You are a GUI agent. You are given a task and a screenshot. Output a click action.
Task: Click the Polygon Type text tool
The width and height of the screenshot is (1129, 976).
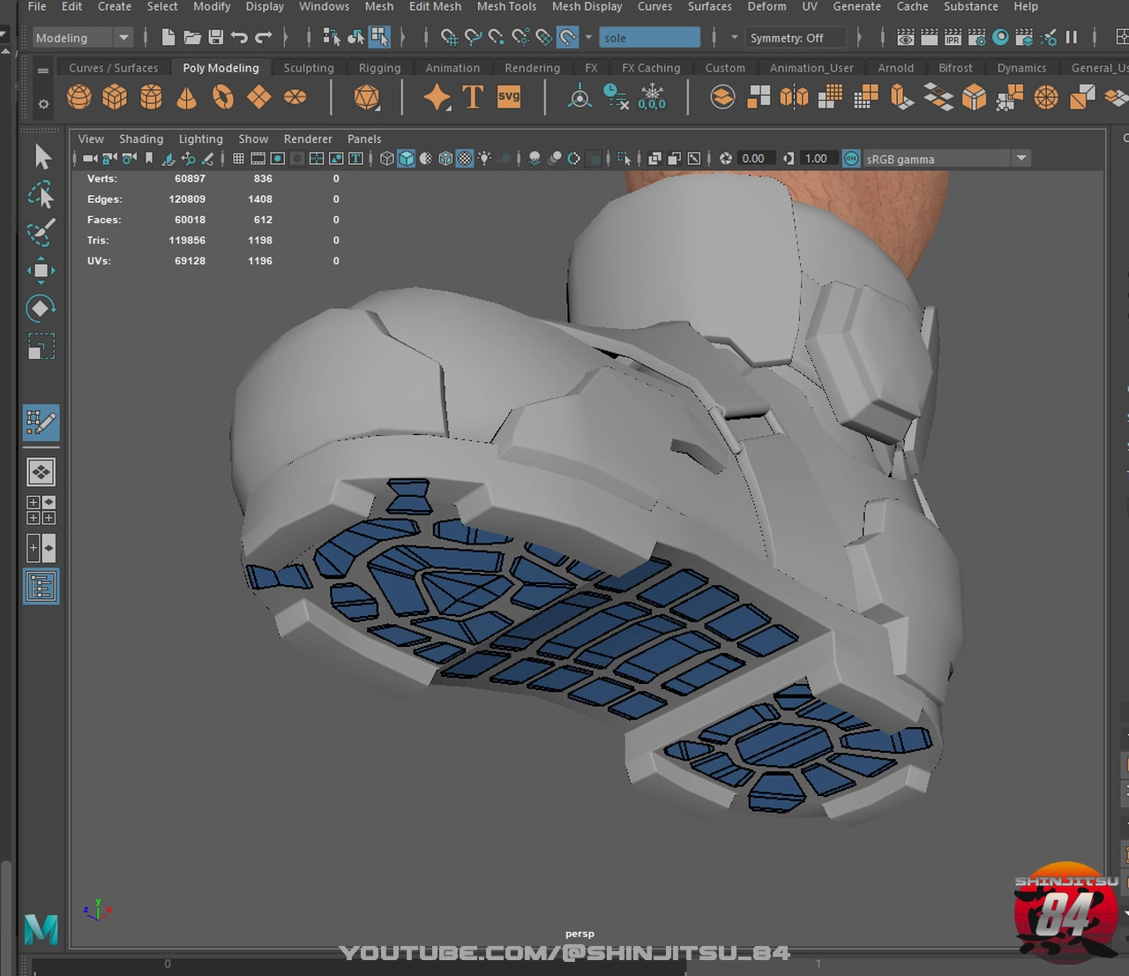[473, 96]
